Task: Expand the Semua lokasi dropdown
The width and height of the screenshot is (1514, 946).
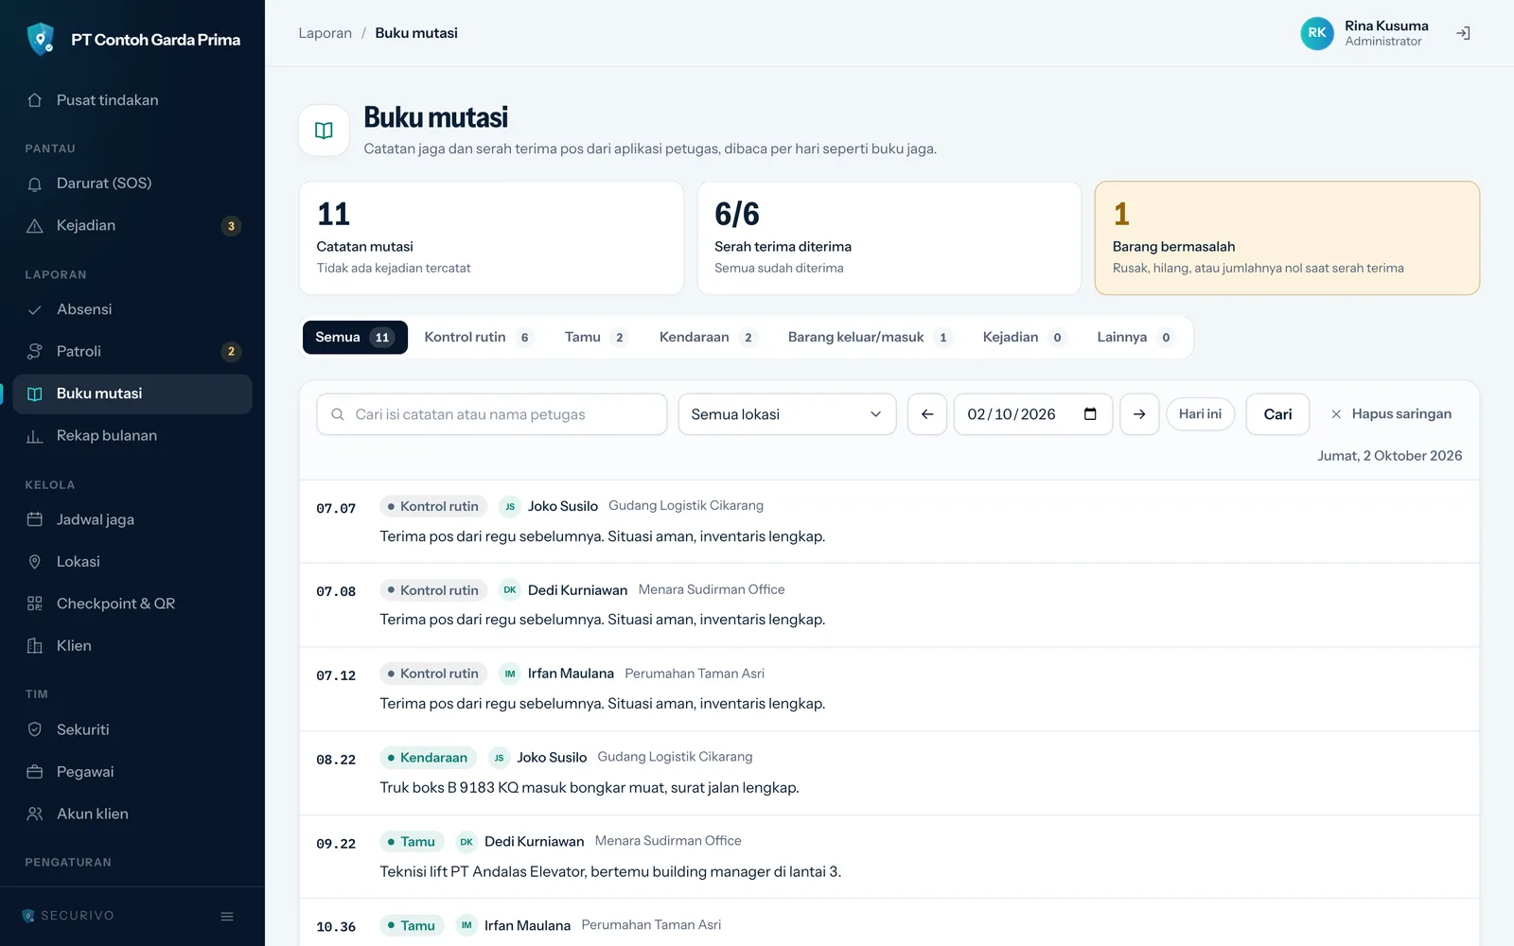Action: pyautogui.click(x=786, y=414)
